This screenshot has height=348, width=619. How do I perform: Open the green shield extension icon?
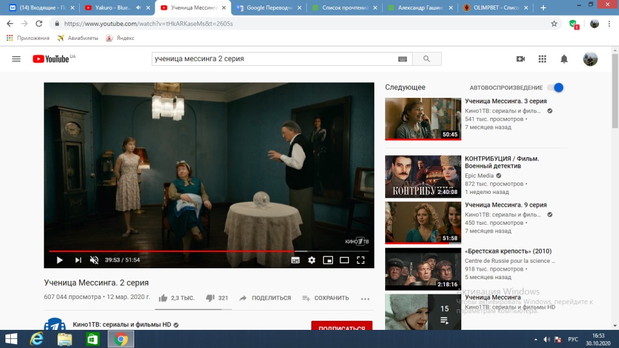574,24
